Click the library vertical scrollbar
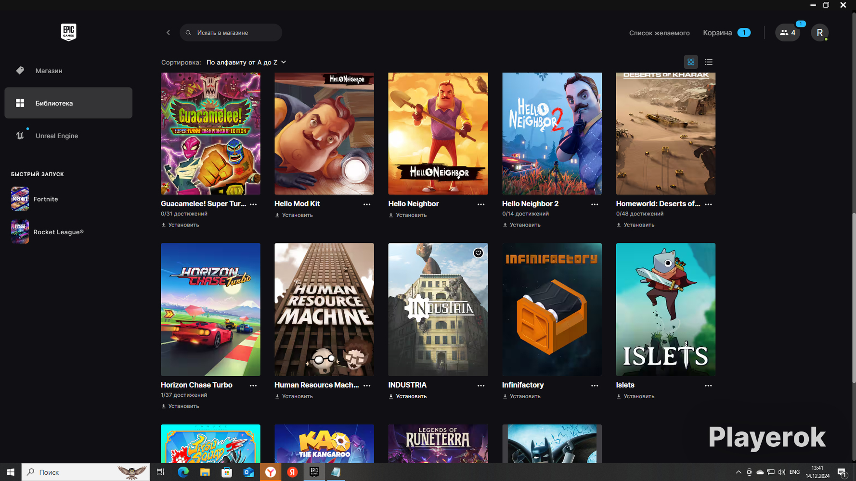Image resolution: width=856 pixels, height=481 pixels. (x=854, y=298)
